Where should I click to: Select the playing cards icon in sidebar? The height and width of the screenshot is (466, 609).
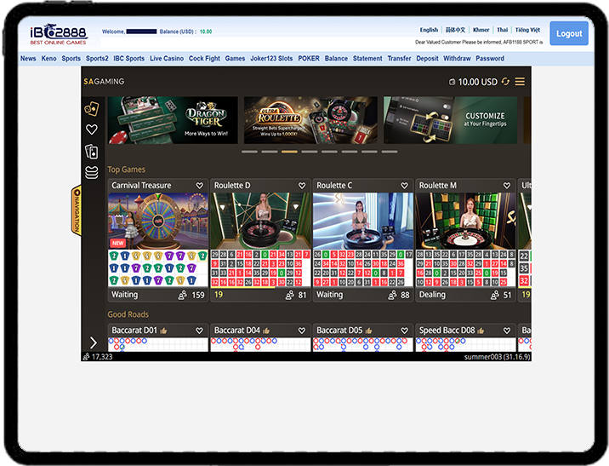click(x=92, y=152)
